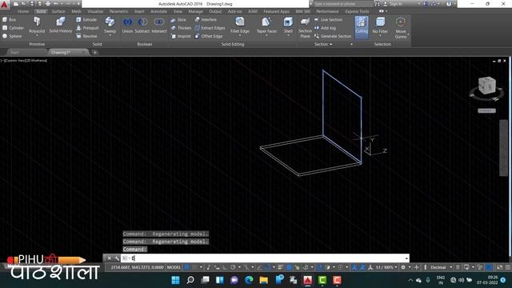Screen dimensions: 512x288
Task: Click Offset Edge tool
Action: click(x=209, y=36)
